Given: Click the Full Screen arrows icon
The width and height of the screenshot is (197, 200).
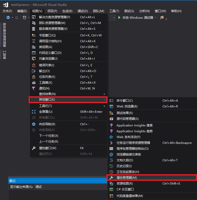Looking at the screenshot, I should (x=34, y=112).
